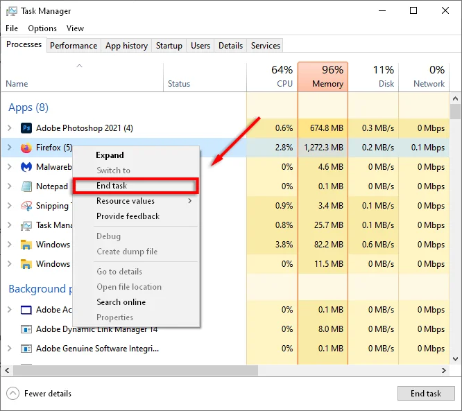This screenshot has width=462, height=411.
Task: Select the Processes tab
Action: tap(24, 44)
